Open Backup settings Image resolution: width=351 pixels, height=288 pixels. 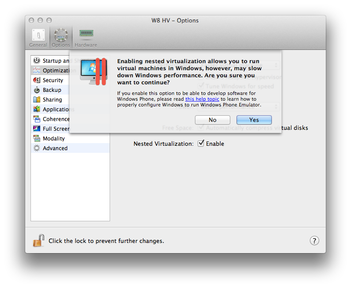click(x=70, y=90)
